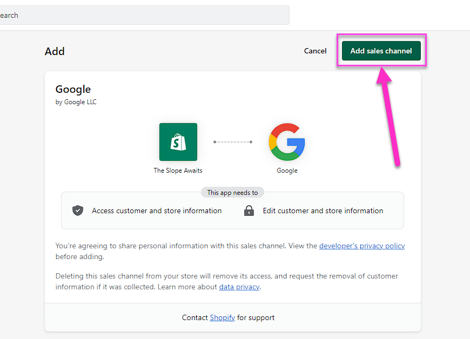The width and height of the screenshot is (470, 339).
Task: Click the 'Google' label under the logo
Action: coord(287,171)
